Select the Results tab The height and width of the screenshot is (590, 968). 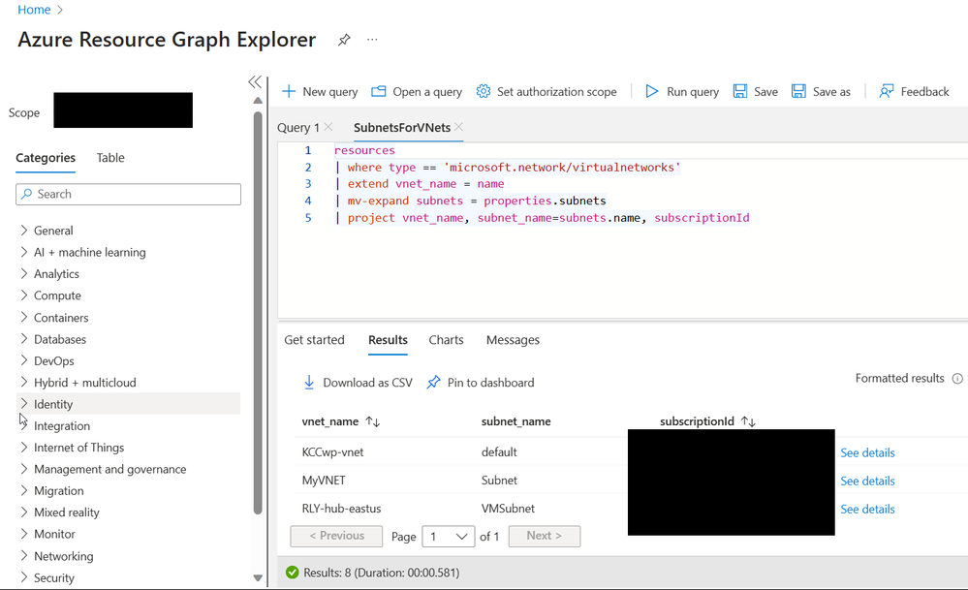click(x=388, y=340)
